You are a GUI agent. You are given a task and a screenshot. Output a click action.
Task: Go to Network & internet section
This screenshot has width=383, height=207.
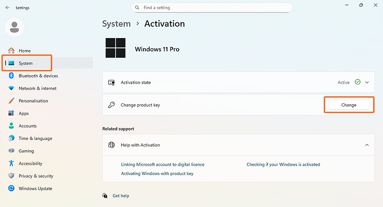coord(37,88)
